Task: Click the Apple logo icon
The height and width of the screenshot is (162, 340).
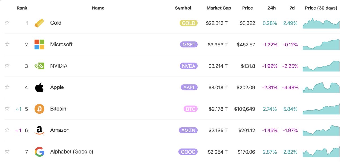Action: [39, 87]
